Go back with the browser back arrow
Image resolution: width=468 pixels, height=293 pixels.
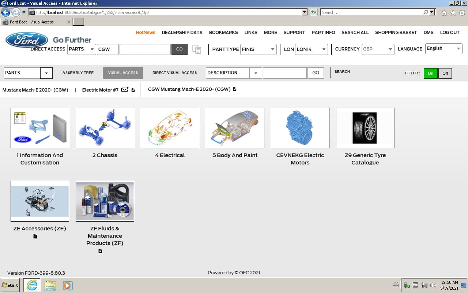[x=5, y=12]
